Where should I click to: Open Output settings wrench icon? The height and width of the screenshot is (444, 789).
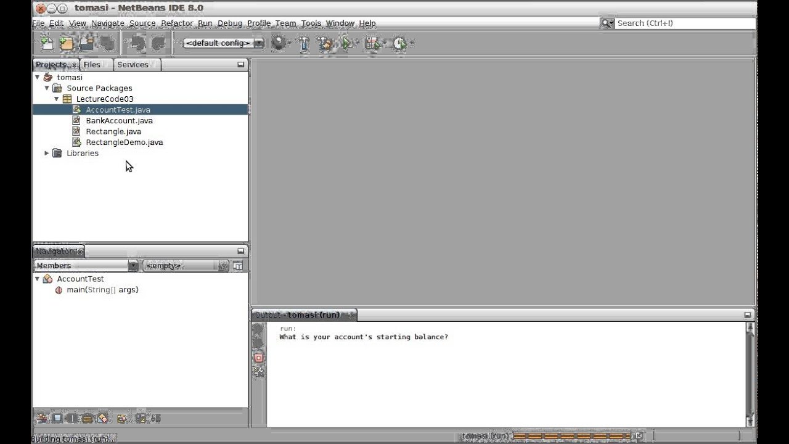(258, 372)
